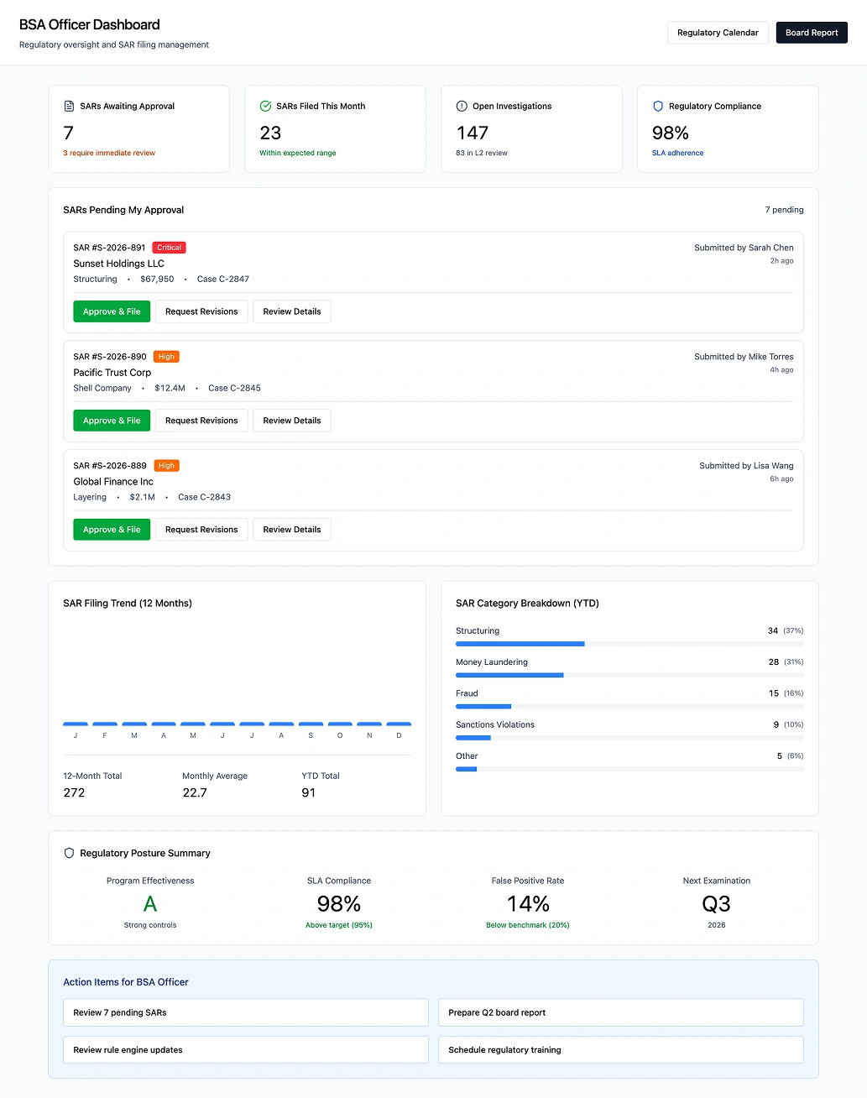Image resolution: width=867 pixels, height=1098 pixels.
Task: Request Revisions on the Pacific Trust Corp SAR
Action: (x=201, y=420)
